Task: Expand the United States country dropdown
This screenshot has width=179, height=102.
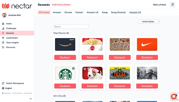Action: point(149,21)
